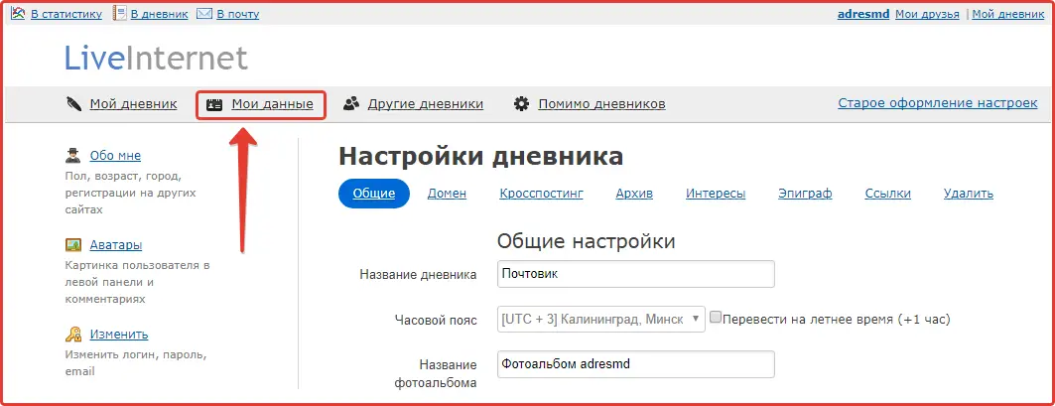Viewport: 1055px width, 406px height.
Task: Click the Название дневника label
Action: coord(418,275)
